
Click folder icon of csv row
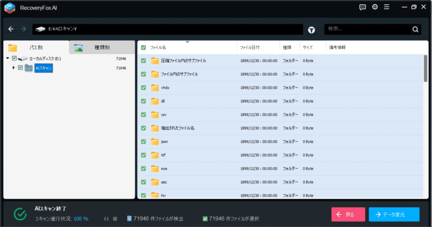pos(155,115)
